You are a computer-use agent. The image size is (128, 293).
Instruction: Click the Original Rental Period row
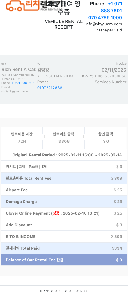[64, 155]
